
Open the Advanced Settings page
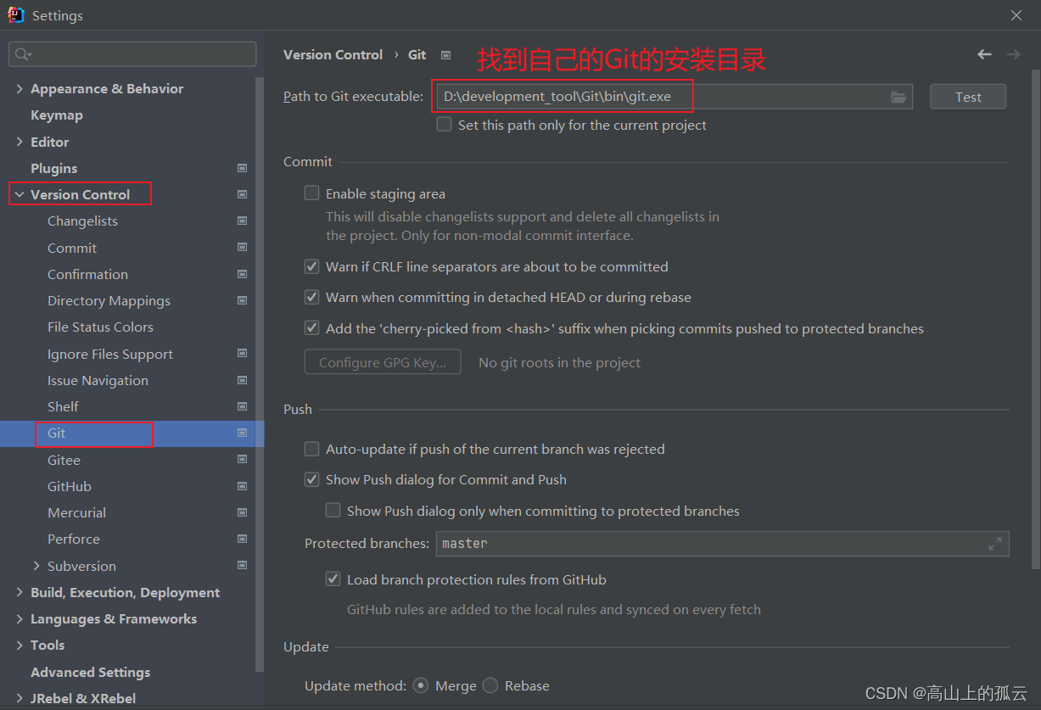[91, 672]
